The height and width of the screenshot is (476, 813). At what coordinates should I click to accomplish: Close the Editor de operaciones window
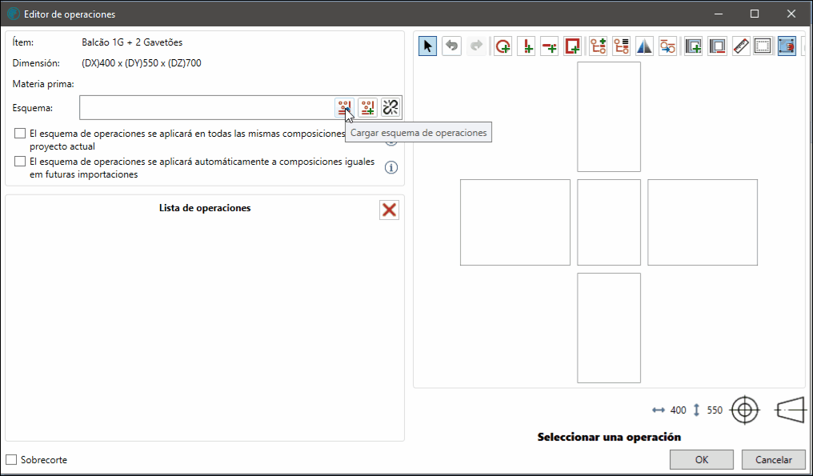coord(791,14)
